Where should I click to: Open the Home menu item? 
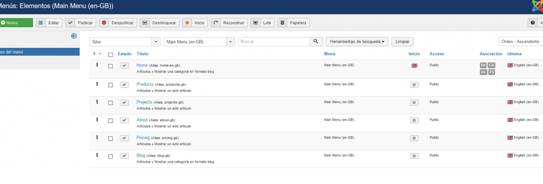coord(142,65)
